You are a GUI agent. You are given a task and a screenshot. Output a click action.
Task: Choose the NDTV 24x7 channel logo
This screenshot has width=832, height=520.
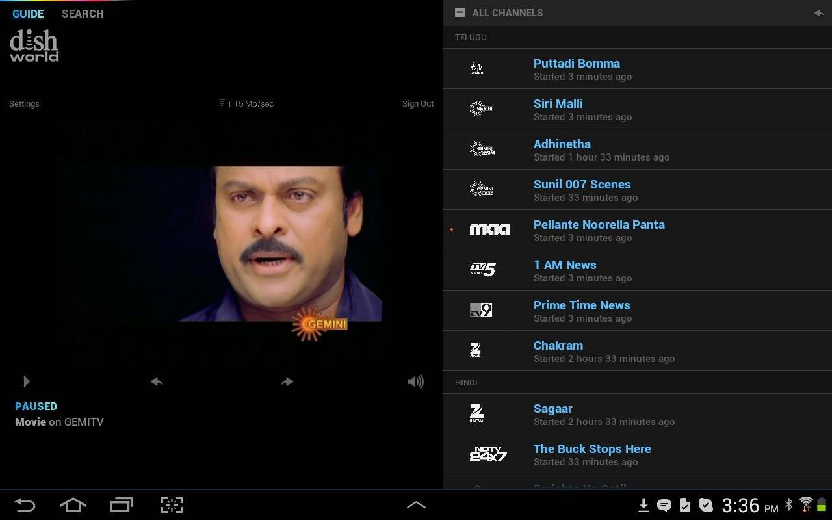tap(487, 454)
